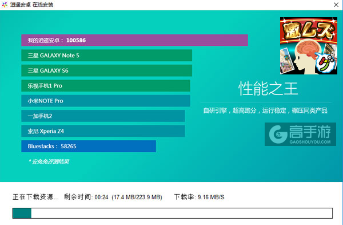Viewport: 343px width, 225px height.
Task: Select the 乐视手机1 Pro bar
Action: point(106,86)
